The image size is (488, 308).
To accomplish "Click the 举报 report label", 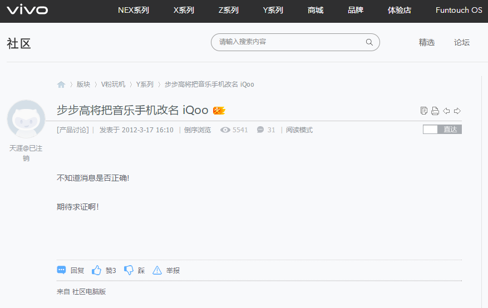I will [x=173, y=270].
